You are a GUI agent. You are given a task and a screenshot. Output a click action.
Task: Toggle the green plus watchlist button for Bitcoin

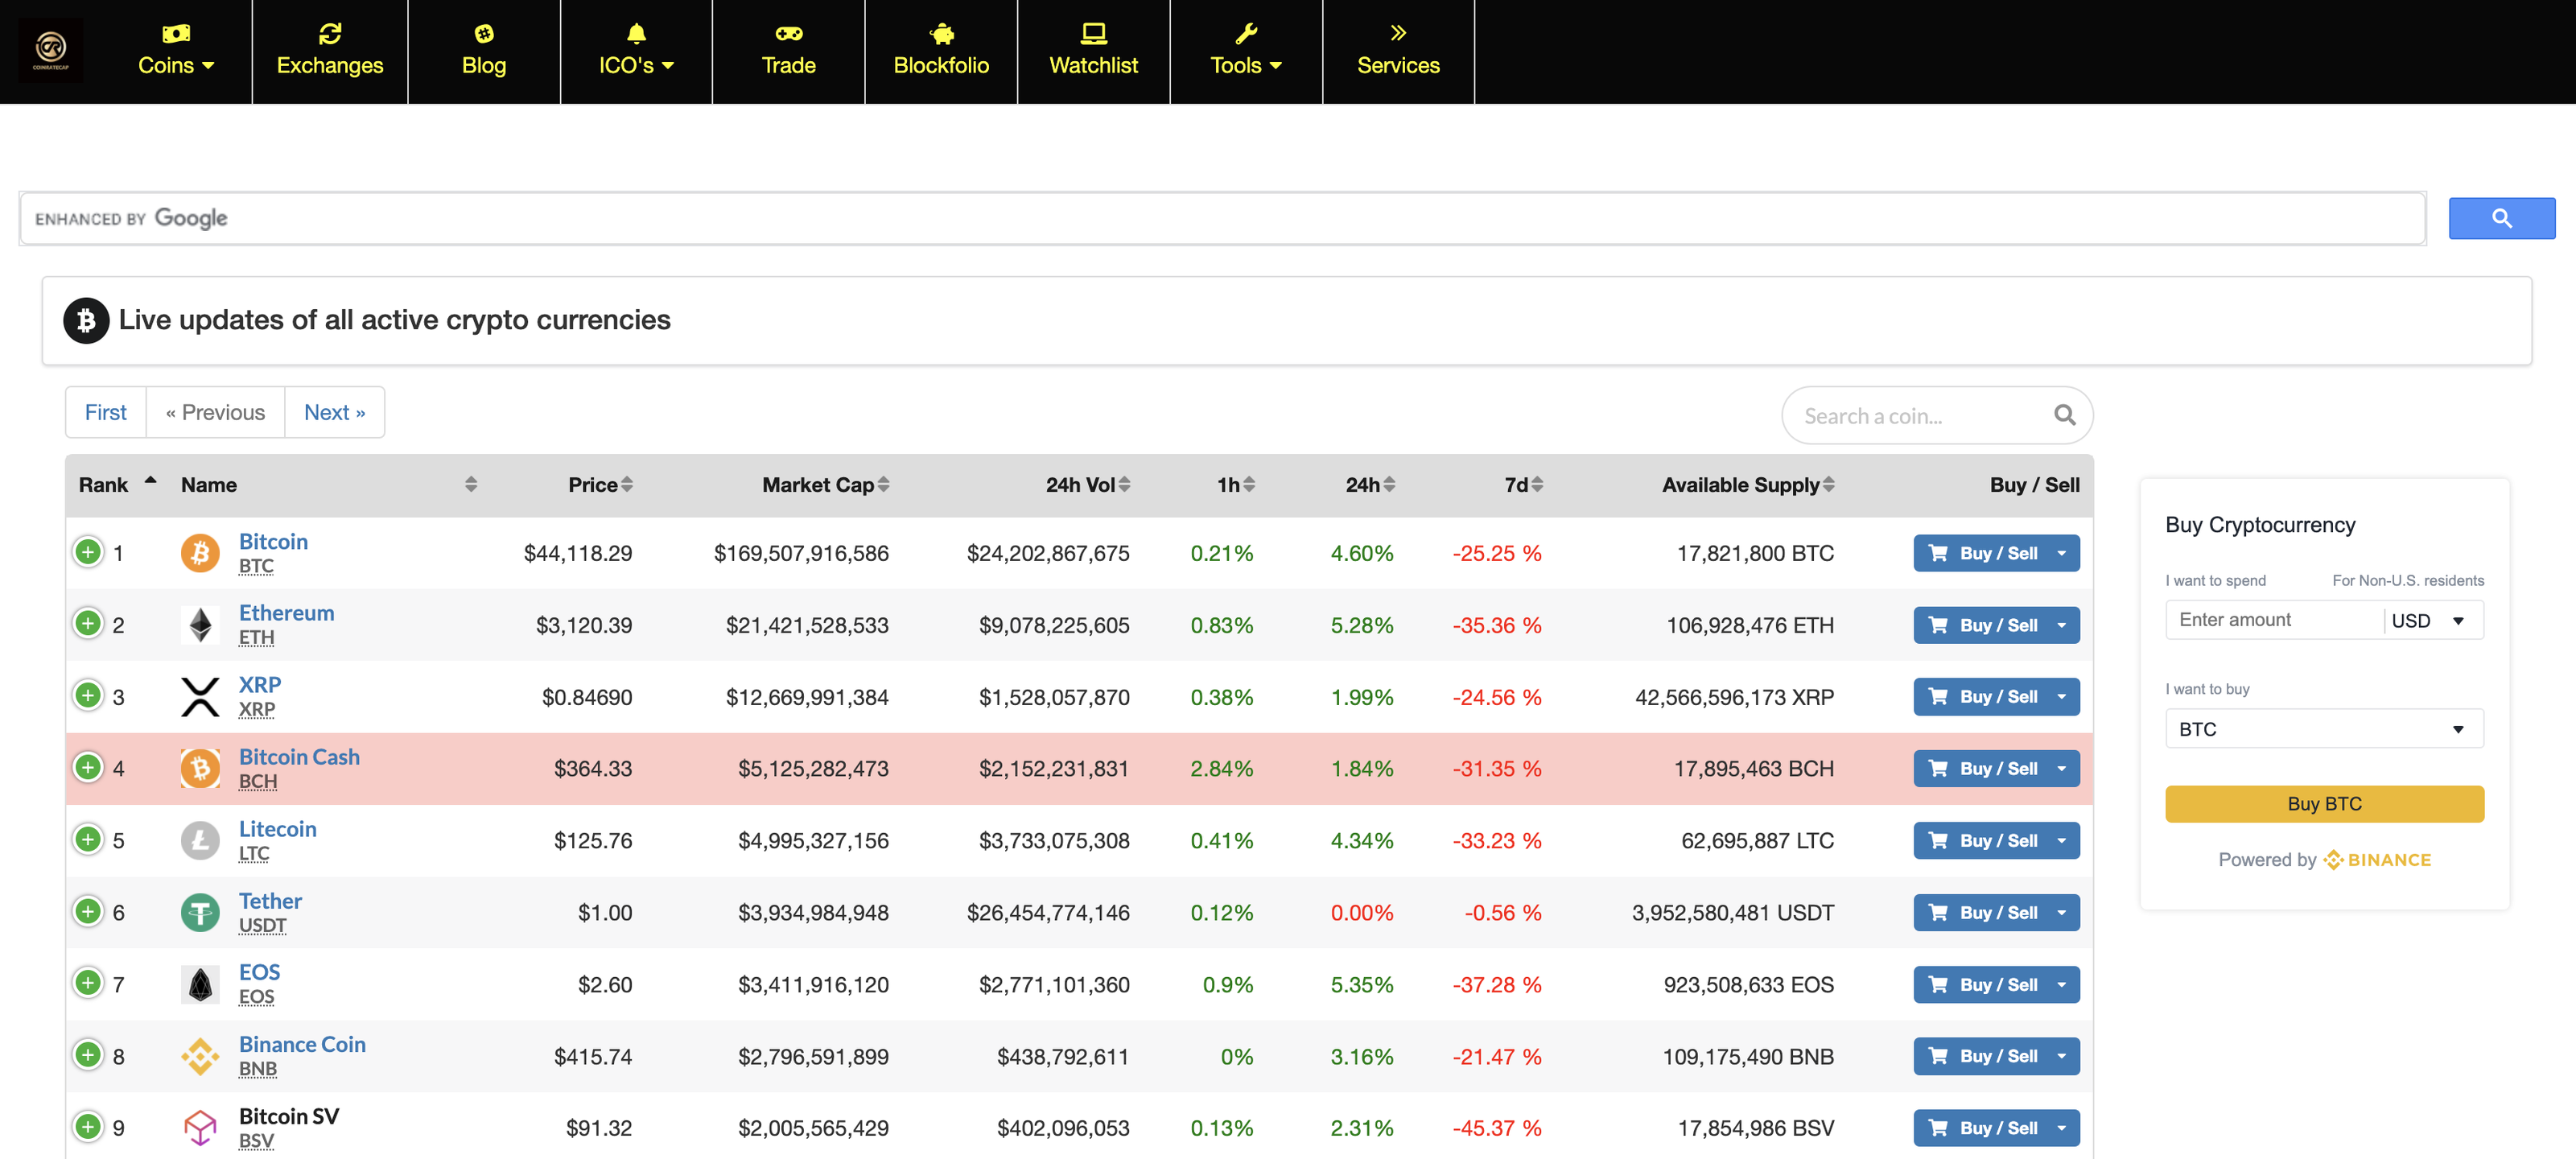pyautogui.click(x=88, y=552)
